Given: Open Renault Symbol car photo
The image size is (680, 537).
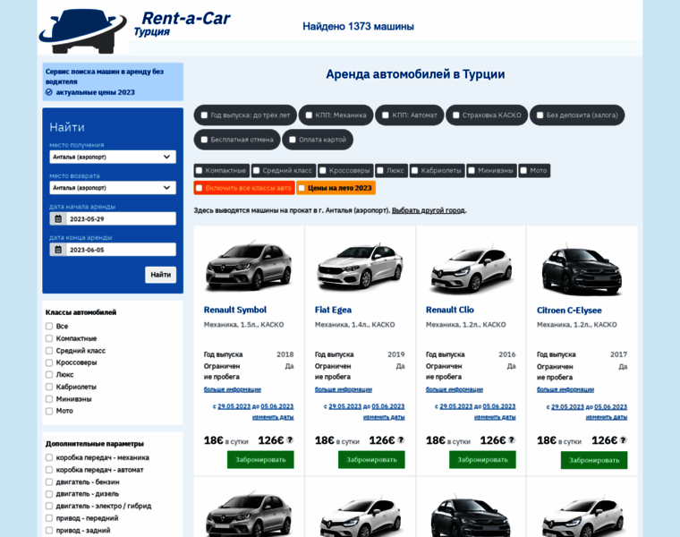Looking at the screenshot, I should (x=249, y=268).
